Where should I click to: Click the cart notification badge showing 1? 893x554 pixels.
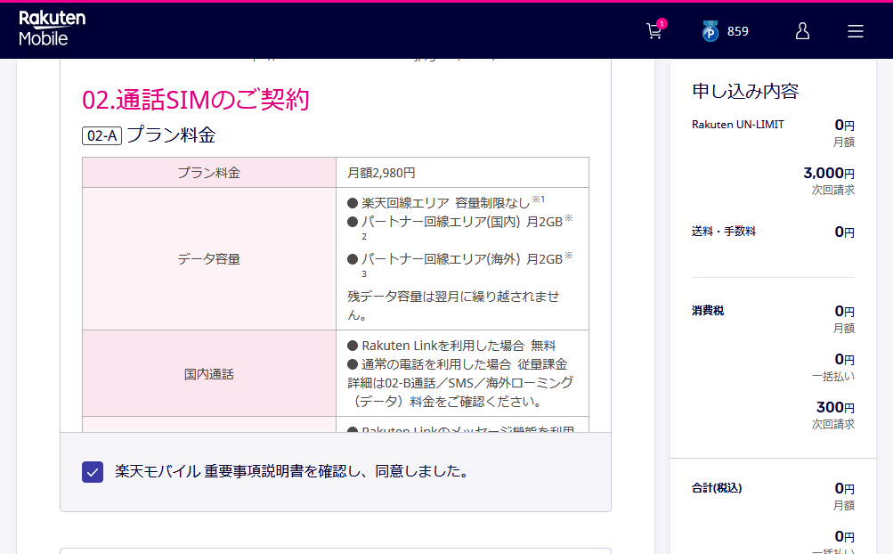662,23
